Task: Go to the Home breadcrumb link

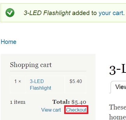Action: pyautogui.click(x=8, y=42)
